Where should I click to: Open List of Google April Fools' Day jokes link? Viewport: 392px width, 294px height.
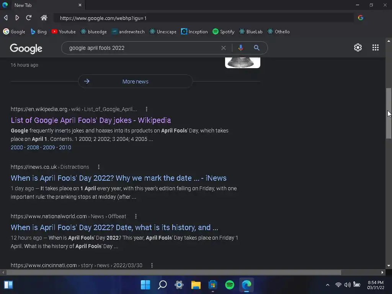click(91, 120)
